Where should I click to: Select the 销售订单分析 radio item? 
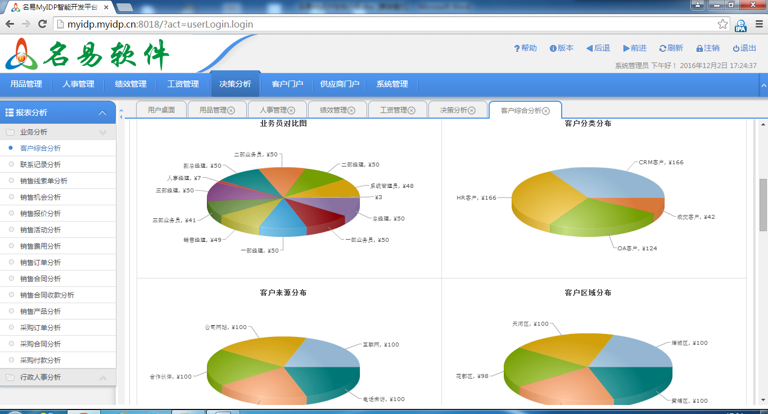click(11, 262)
